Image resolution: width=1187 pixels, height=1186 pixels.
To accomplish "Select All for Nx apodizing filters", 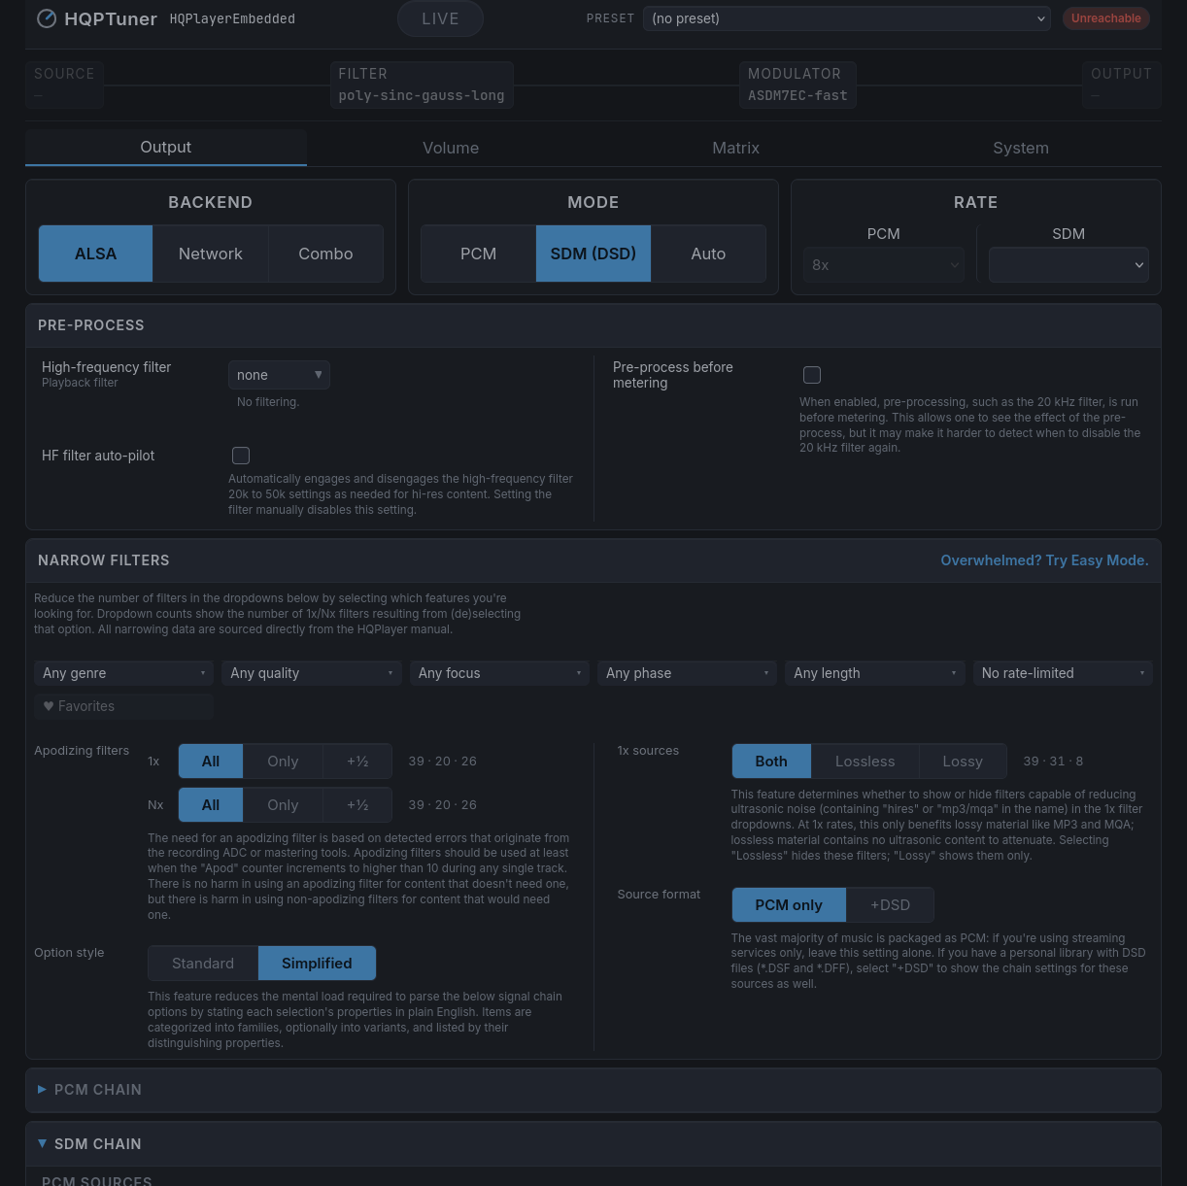I will (211, 805).
